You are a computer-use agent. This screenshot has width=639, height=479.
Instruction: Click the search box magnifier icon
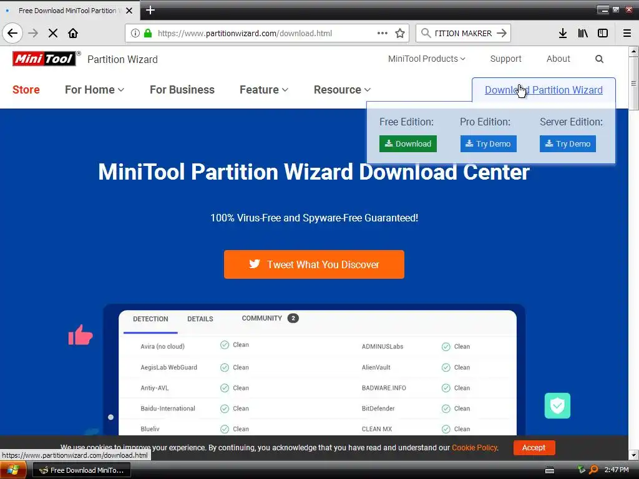426,33
